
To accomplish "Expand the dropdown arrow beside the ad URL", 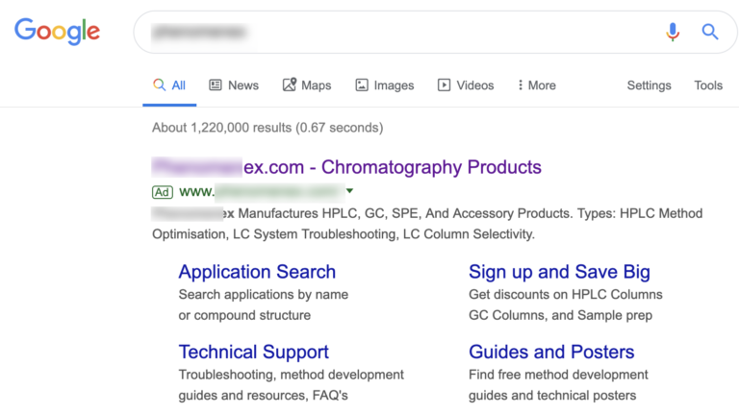I will [x=349, y=190].
